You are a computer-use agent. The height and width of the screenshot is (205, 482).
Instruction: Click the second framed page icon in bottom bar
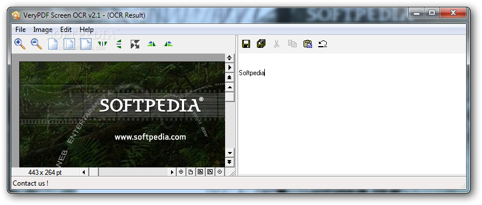click(210, 172)
